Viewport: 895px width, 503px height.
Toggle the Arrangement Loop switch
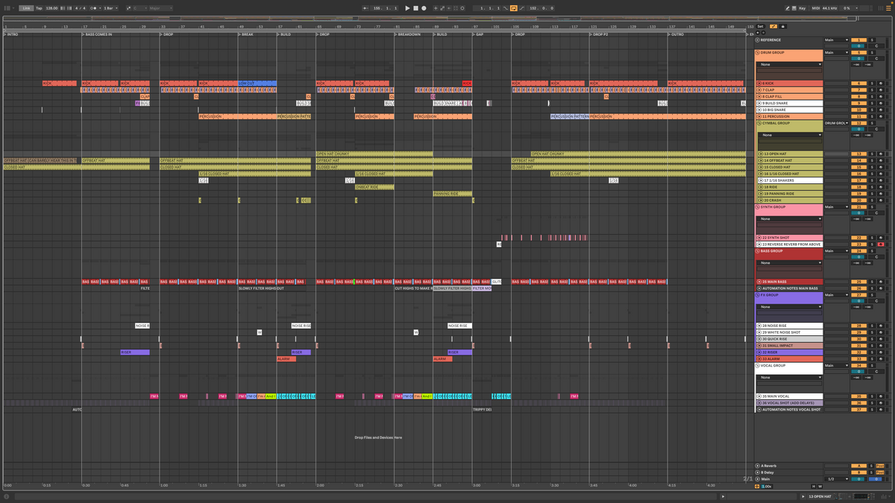coord(513,7)
